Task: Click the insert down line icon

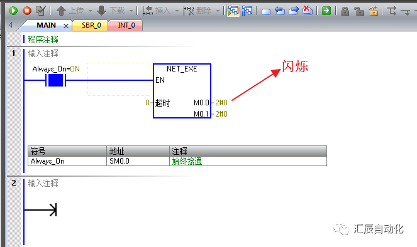Action: (x=406, y=12)
